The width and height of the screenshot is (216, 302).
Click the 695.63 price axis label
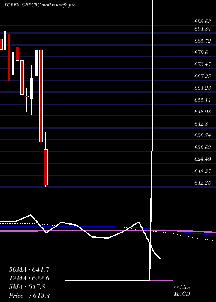point(203,22)
